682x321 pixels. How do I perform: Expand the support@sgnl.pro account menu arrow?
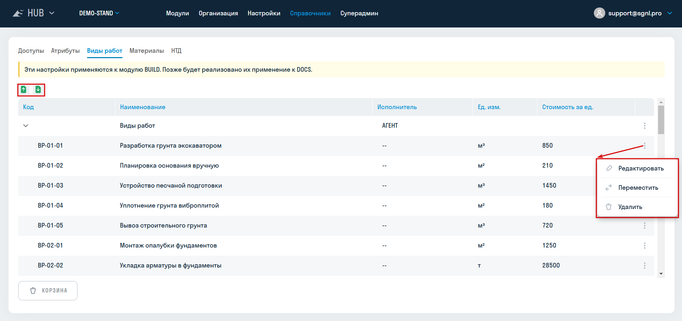[670, 13]
